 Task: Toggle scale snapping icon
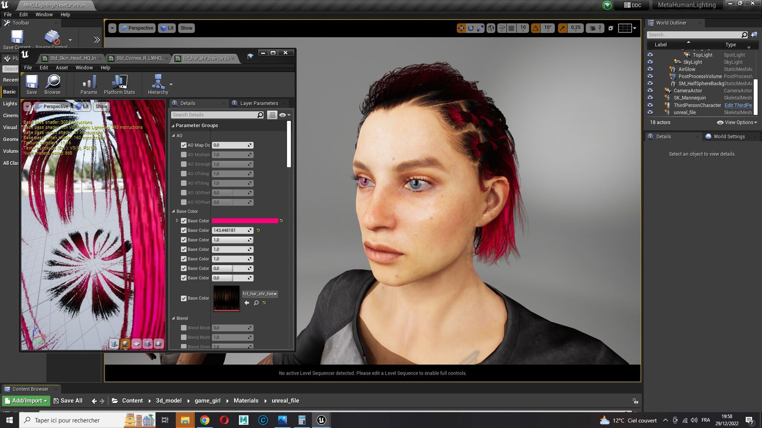click(x=562, y=28)
